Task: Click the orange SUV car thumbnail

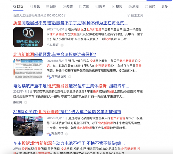Action: pyautogui.click(x=28, y=126)
